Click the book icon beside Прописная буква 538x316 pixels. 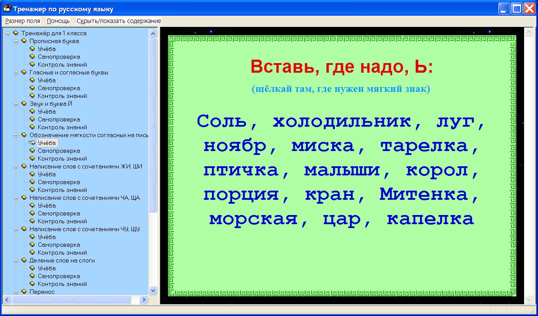click(x=24, y=41)
